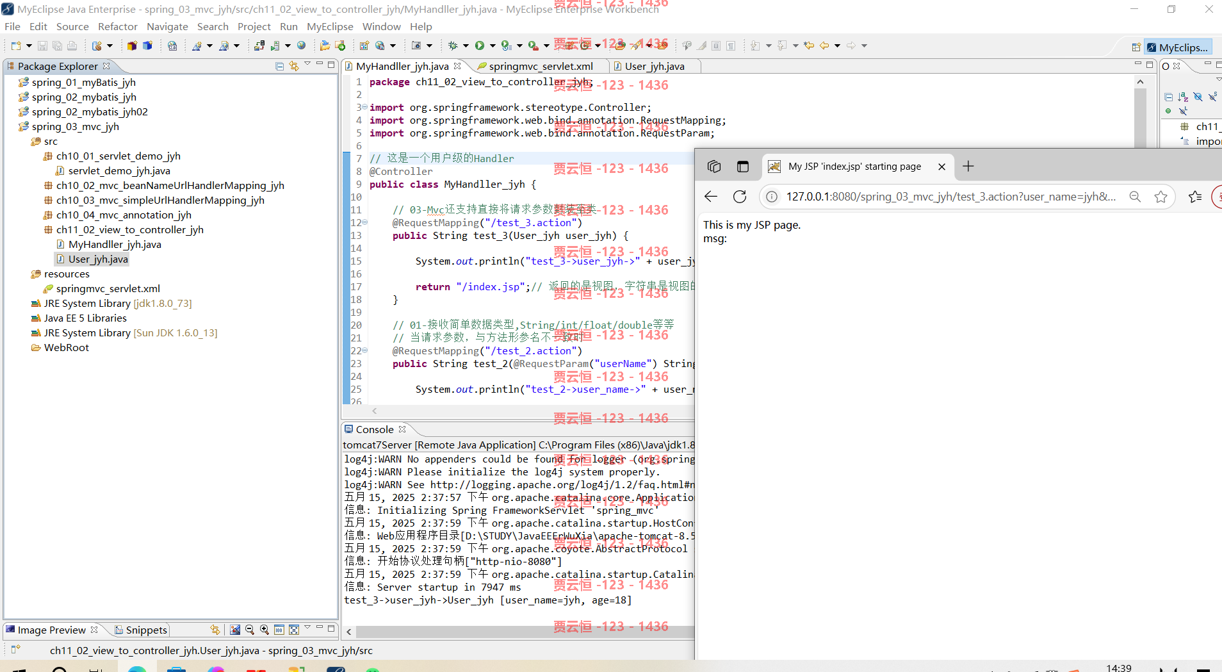The image size is (1222, 672).
Task: Click the editor vertical scrollbar up arrow
Action: (1140, 82)
